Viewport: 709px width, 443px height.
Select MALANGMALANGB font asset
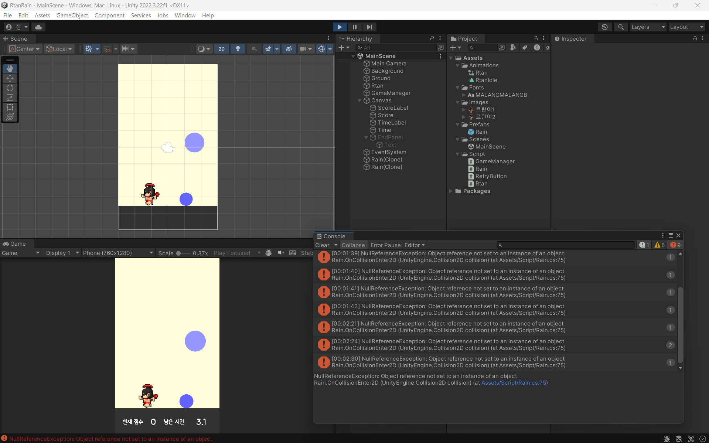(x=501, y=95)
